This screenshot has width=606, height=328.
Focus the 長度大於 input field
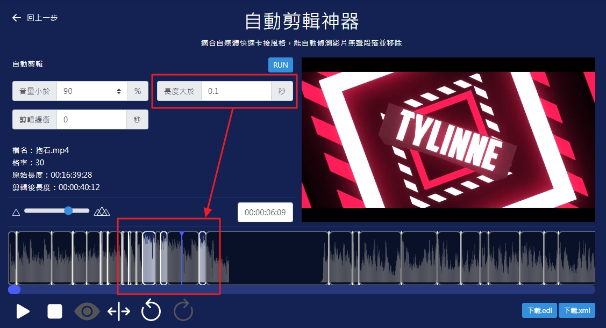coord(236,91)
